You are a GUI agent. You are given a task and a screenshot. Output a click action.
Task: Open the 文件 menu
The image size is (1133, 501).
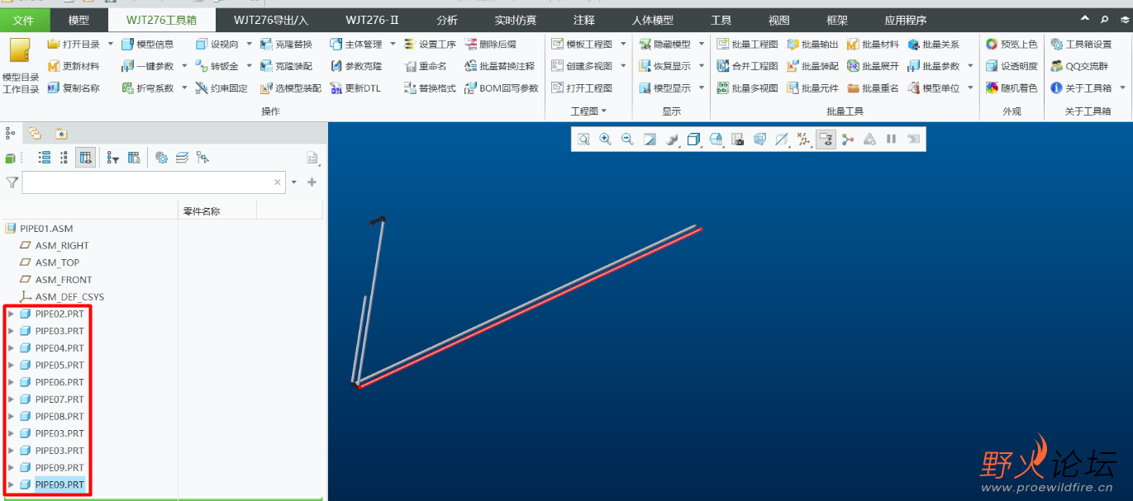24,20
